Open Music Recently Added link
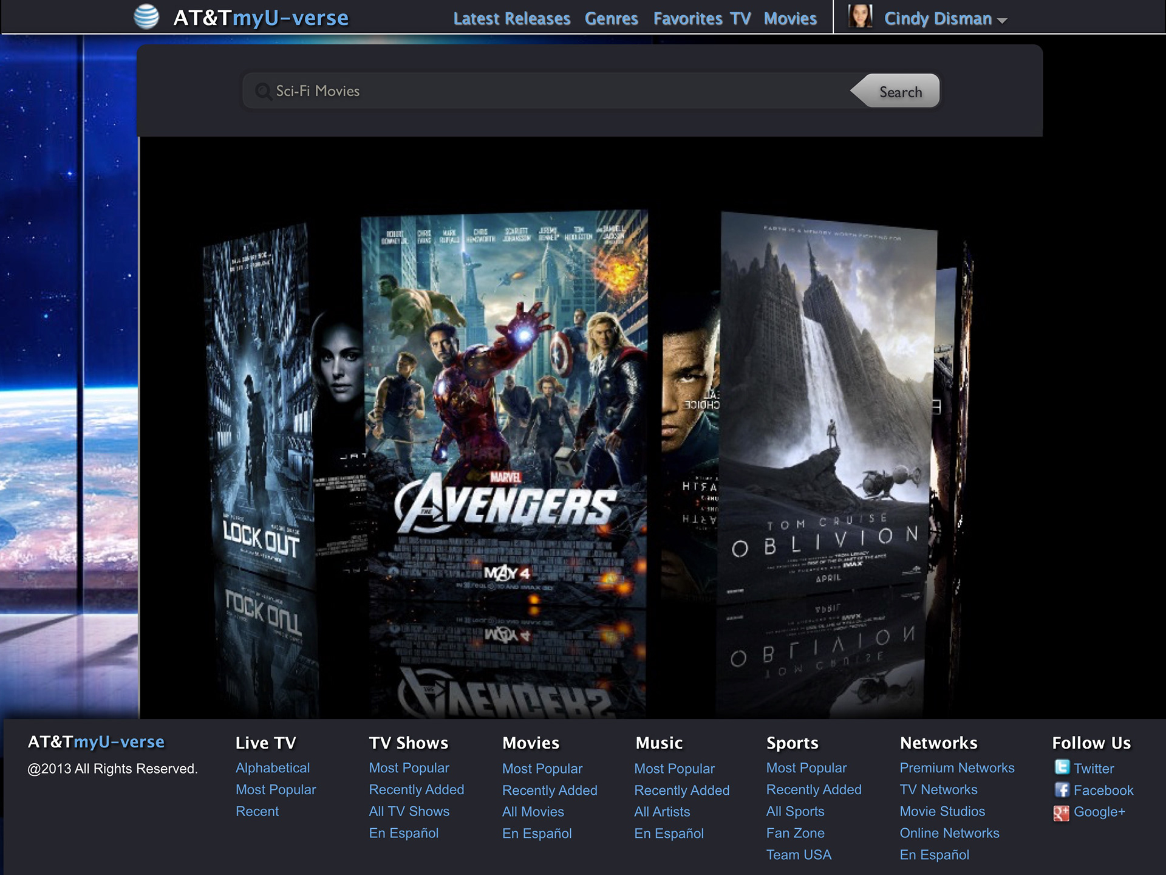Image resolution: width=1166 pixels, height=875 pixels. [x=681, y=791]
